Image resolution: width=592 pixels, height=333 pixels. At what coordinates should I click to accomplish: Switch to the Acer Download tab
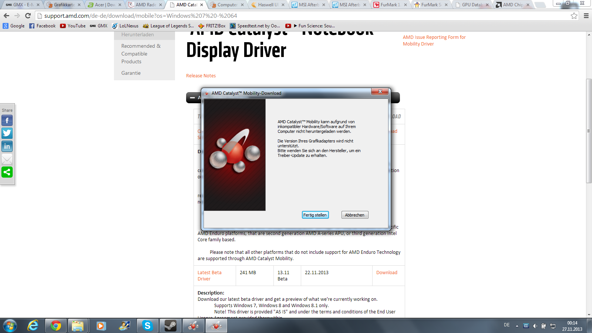tap(104, 5)
